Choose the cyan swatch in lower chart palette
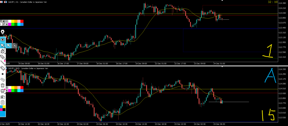 pyautogui.click(x=19, y=91)
